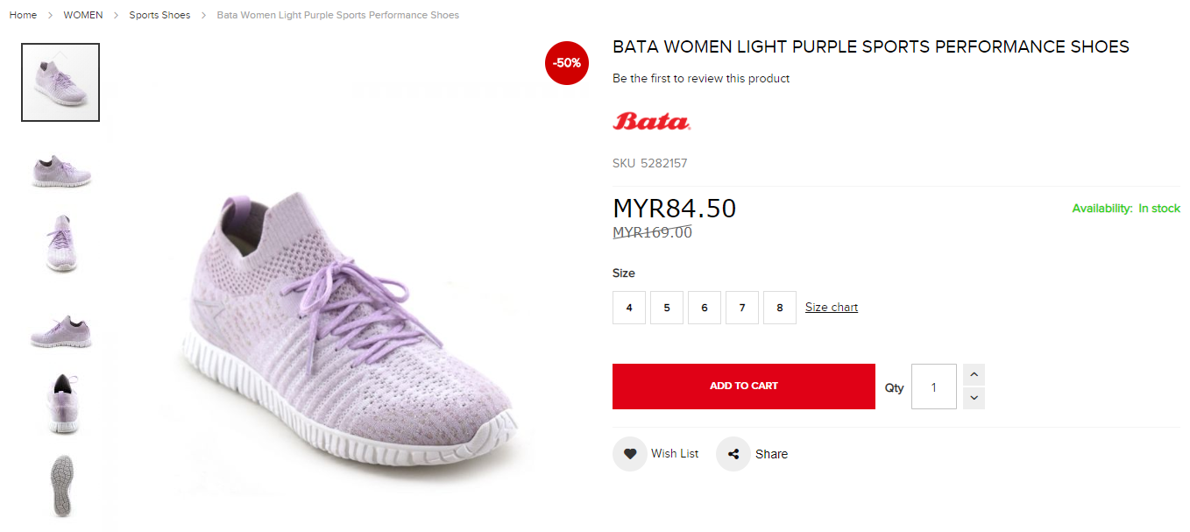Select shoe size 4

629,308
